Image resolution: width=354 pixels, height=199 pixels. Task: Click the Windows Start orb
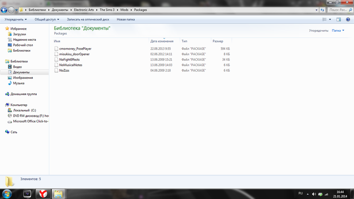pos(8,193)
